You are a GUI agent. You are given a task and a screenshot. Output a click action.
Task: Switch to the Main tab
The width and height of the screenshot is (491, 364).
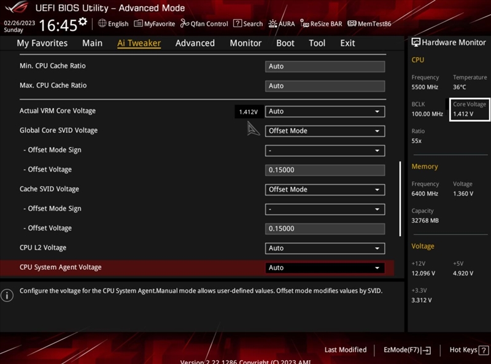click(93, 43)
